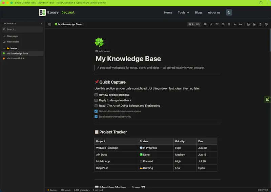Click the 568 words status entry
Screen dimensions: 271x192
click(x=65, y=190)
